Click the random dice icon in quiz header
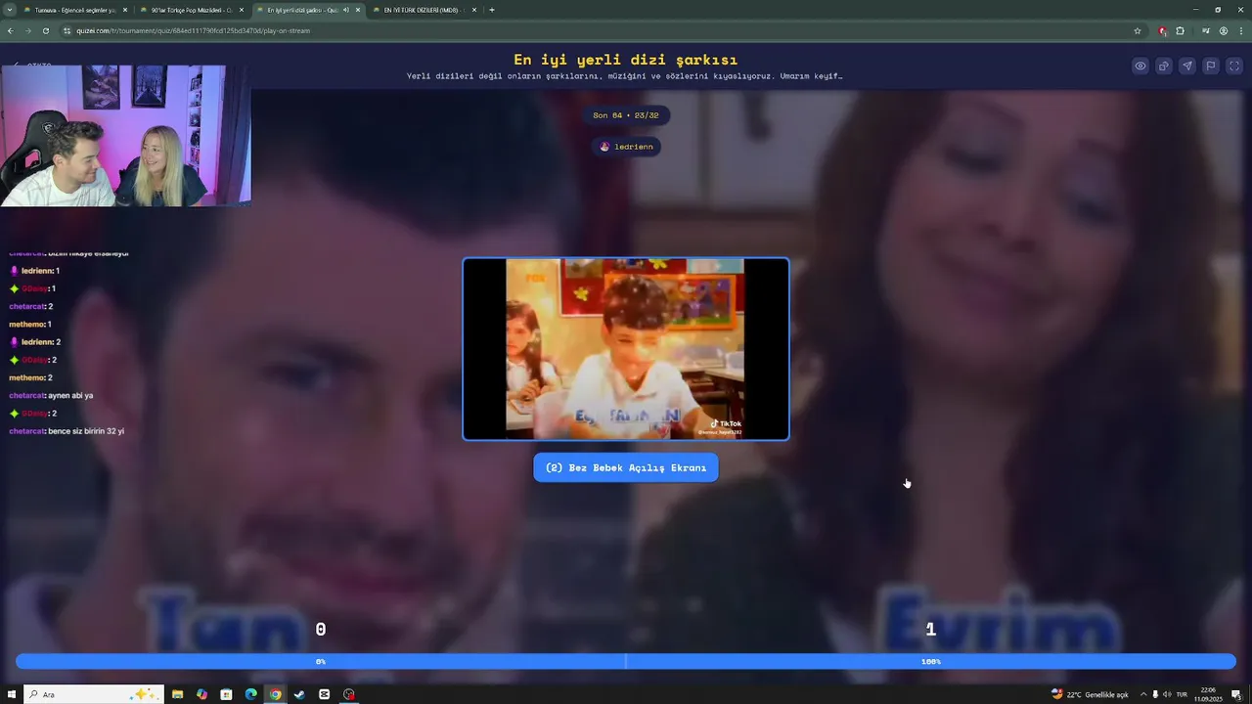The image size is (1252, 704). coord(1164,66)
